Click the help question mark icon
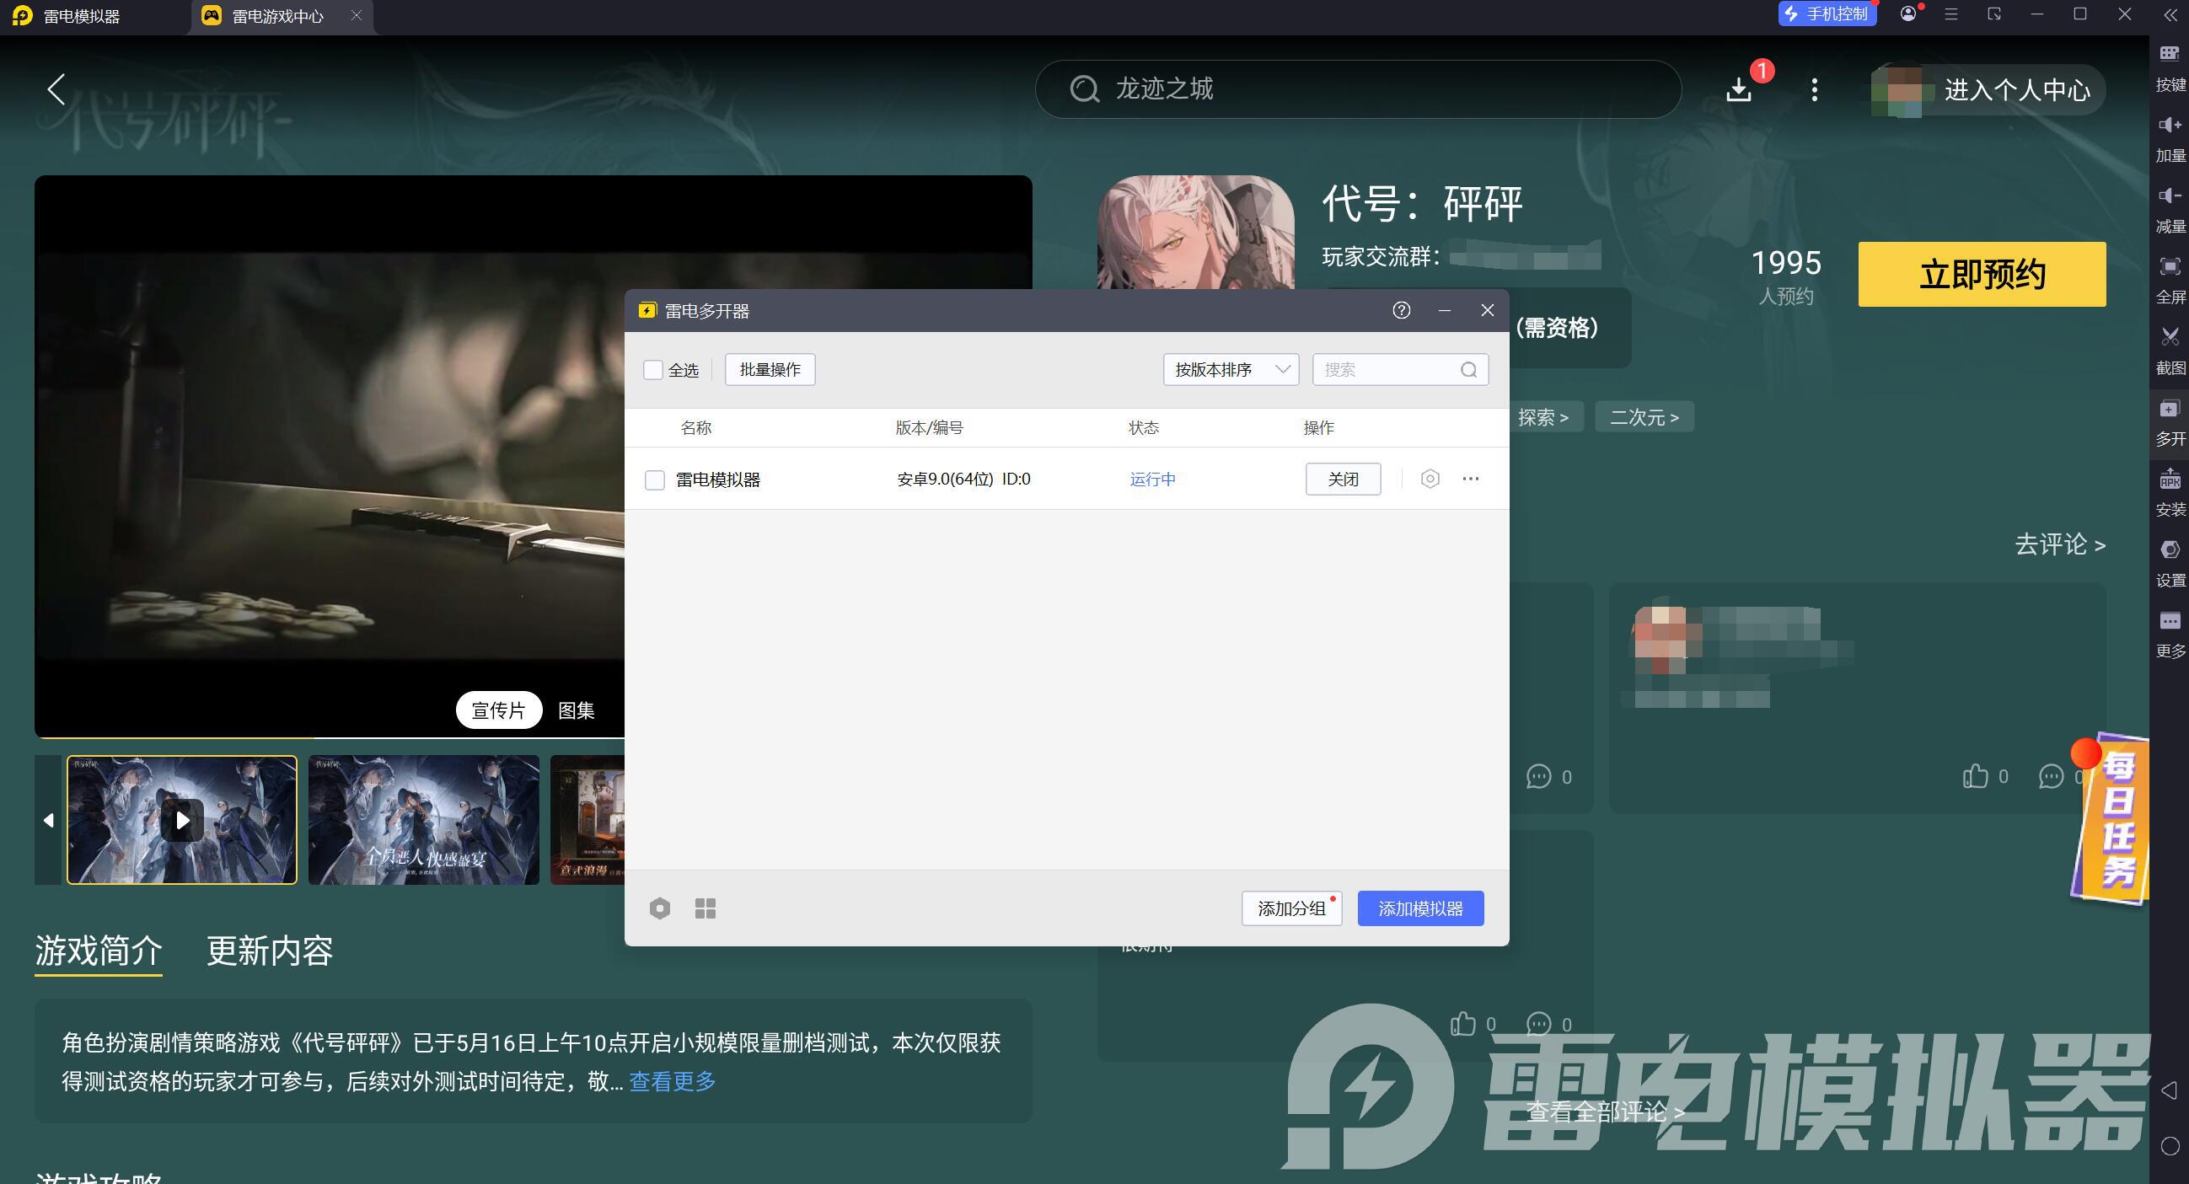The width and height of the screenshot is (2189, 1184). pyautogui.click(x=1401, y=311)
